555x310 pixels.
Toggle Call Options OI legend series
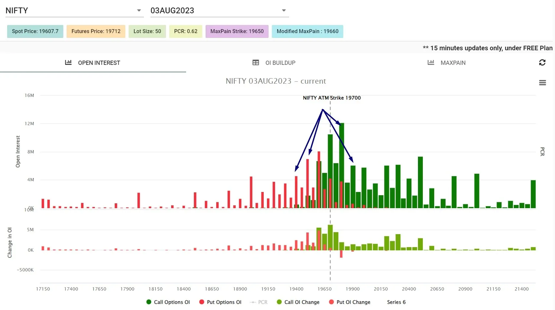[168, 302]
